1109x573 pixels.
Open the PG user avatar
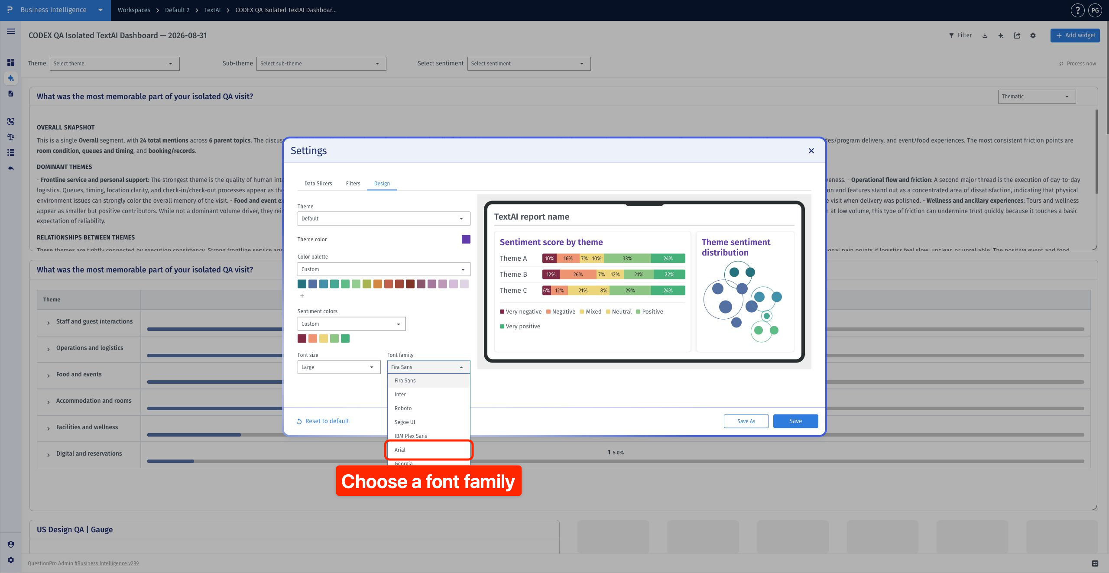pos(1095,10)
